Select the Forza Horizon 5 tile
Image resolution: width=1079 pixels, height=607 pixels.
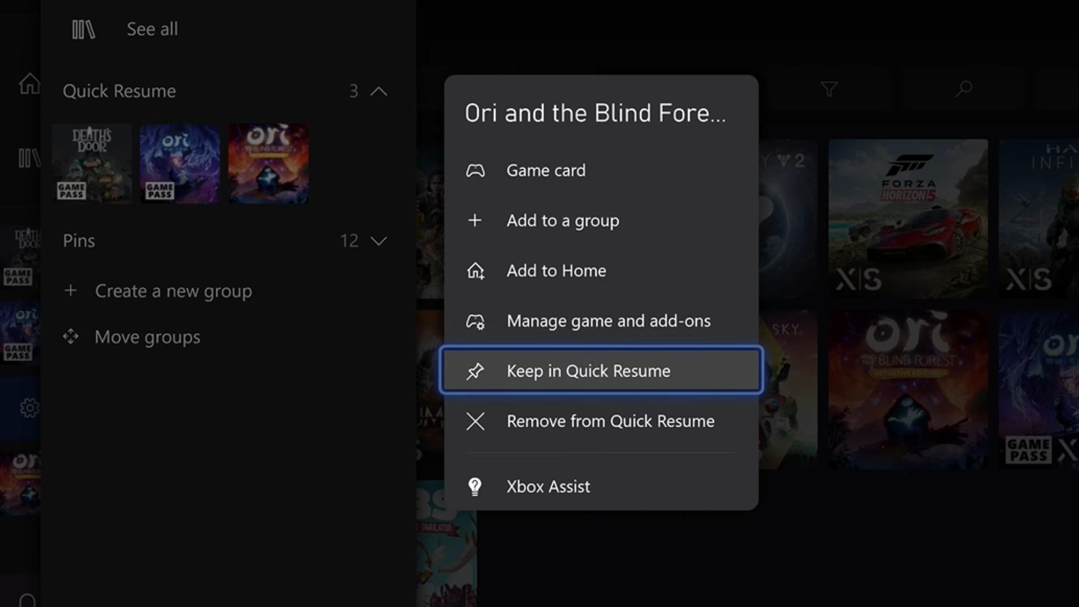coord(908,219)
